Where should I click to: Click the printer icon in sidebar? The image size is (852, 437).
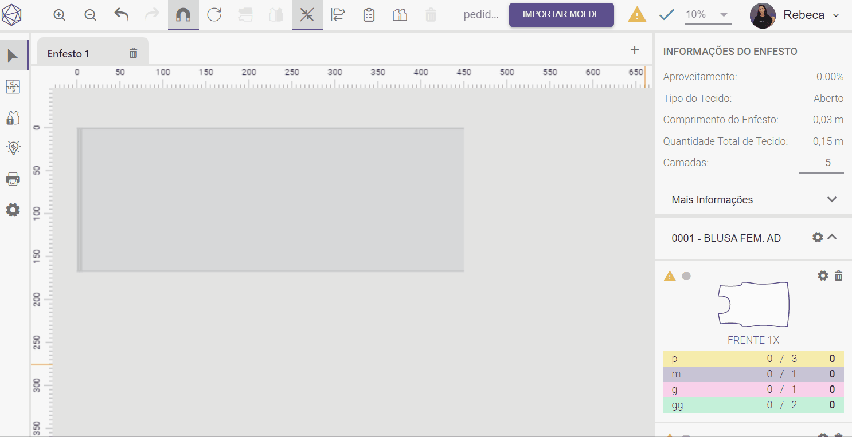pos(13,179)
